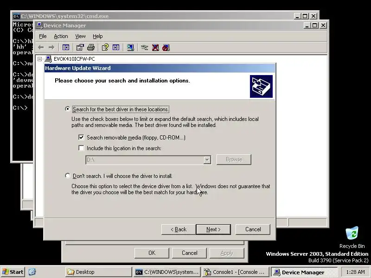Viewport: 371px width, 278px height.
Task: Toggle the Show/Hide Action Pane toolbar icon
Action: tap(116, 48)
